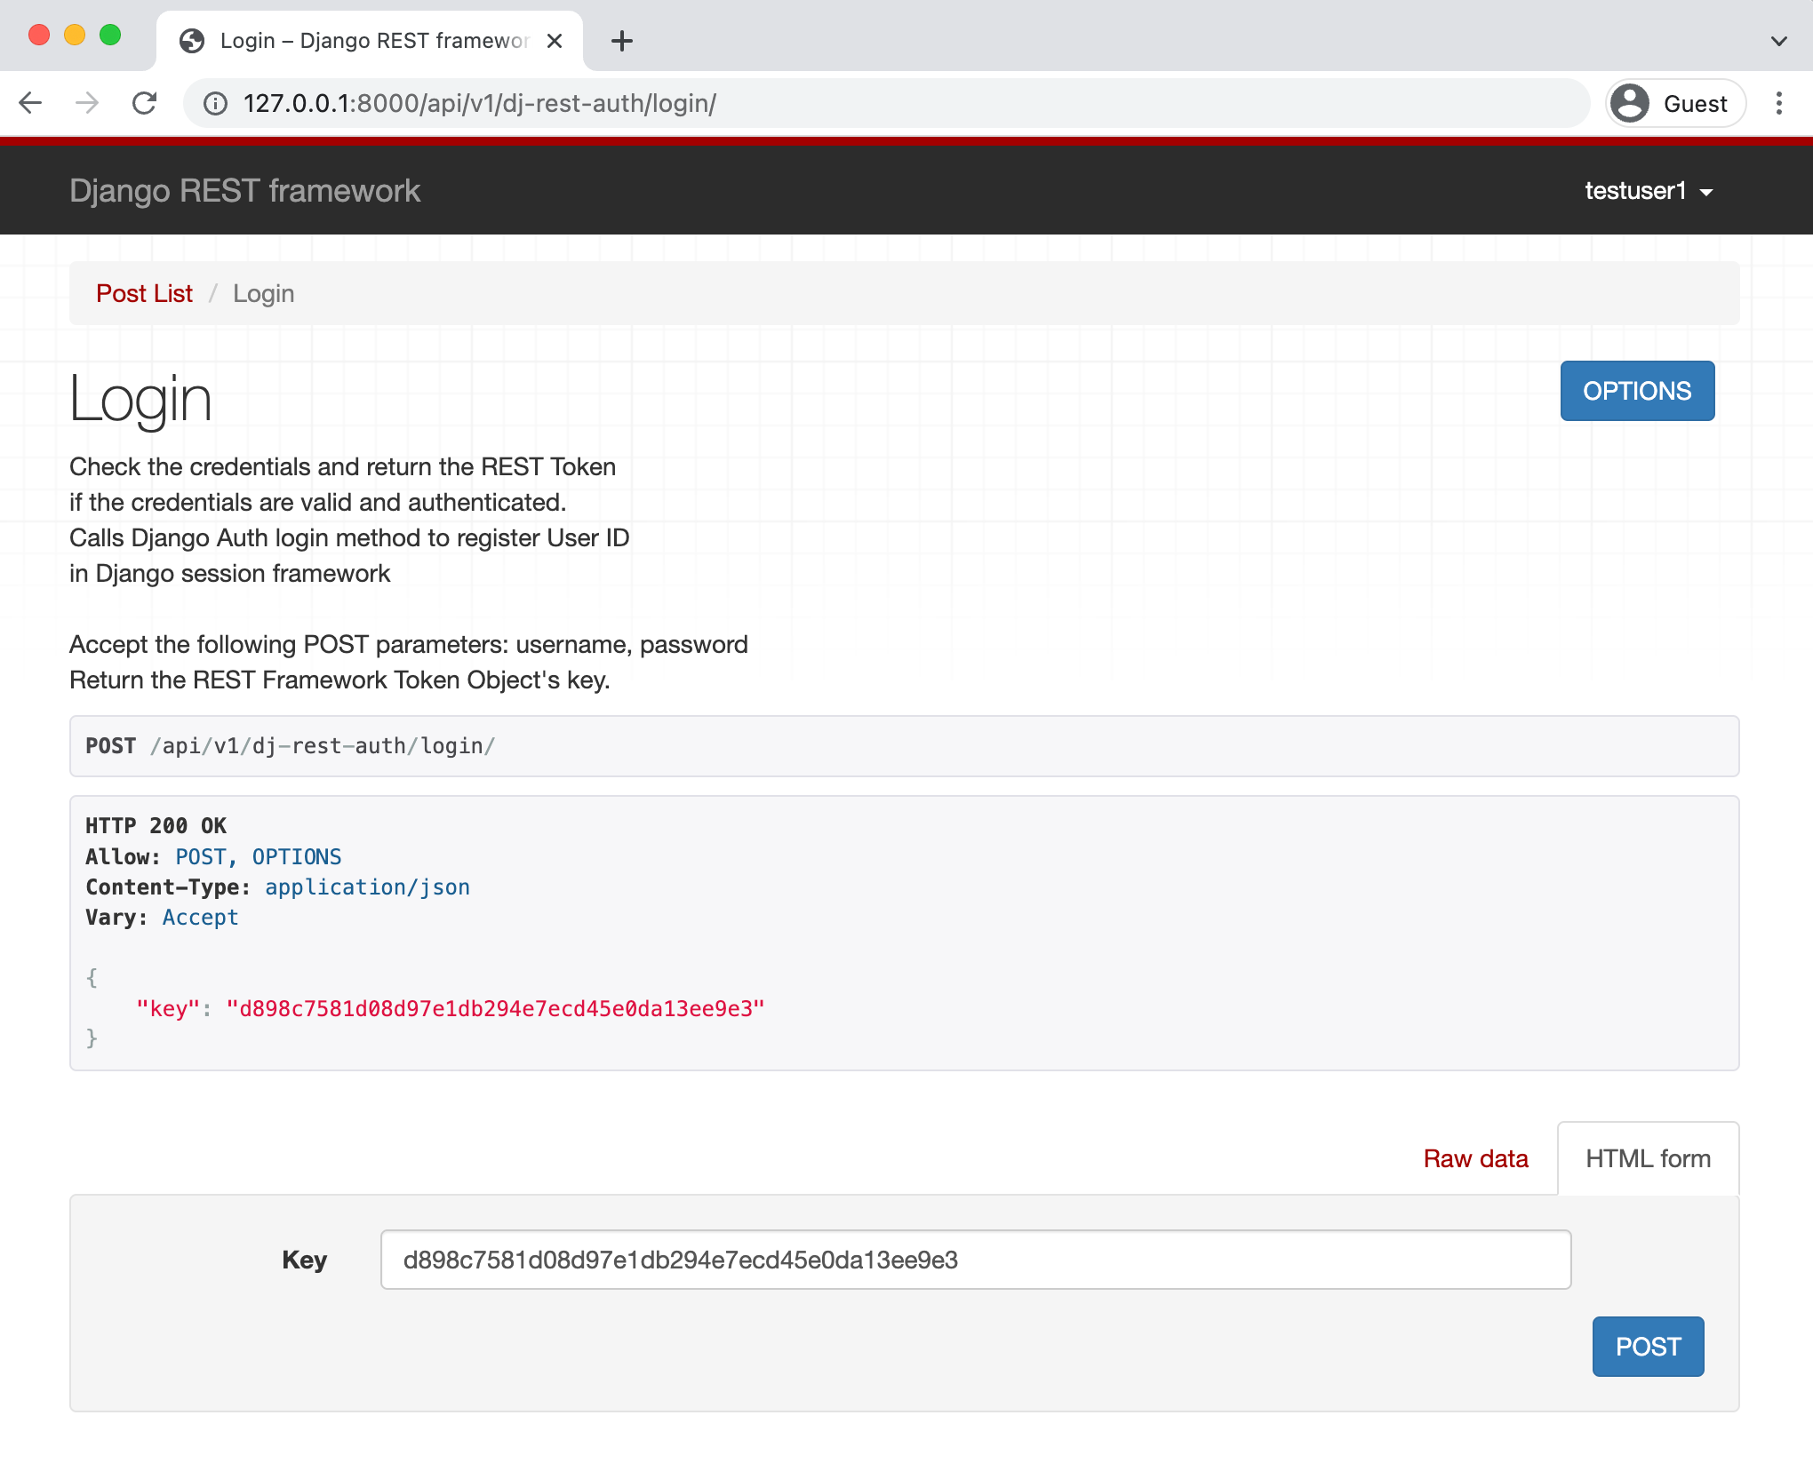Click the Vary: Accept header line
1813x1471 pixels.
tap(162, 918)
